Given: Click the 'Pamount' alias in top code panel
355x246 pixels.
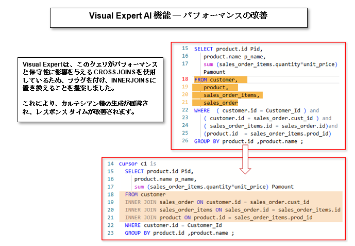Looking at the screenshot, I should [x=214, y=72].
